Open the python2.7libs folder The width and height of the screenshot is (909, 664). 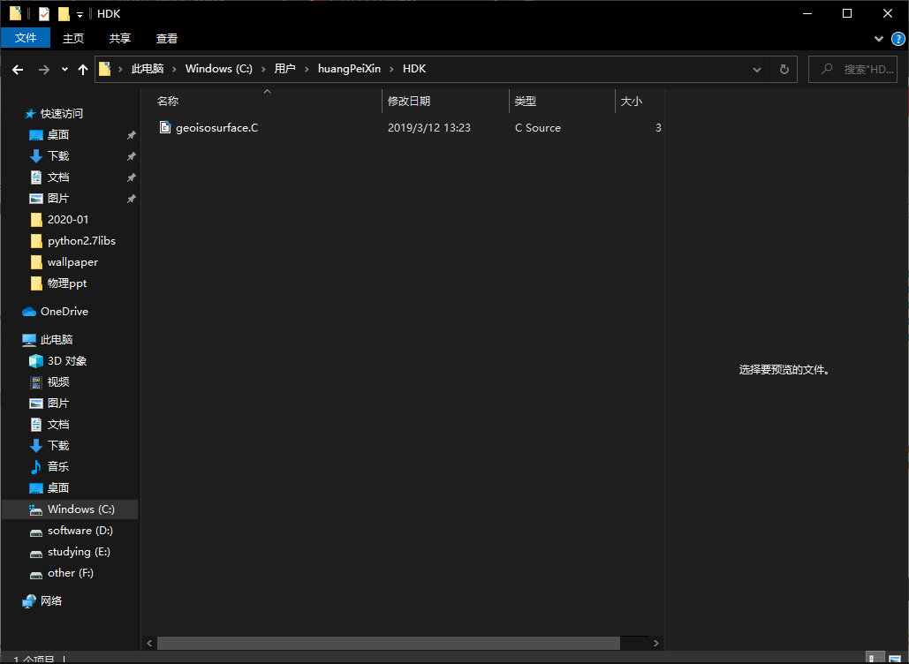pos(81,241)
